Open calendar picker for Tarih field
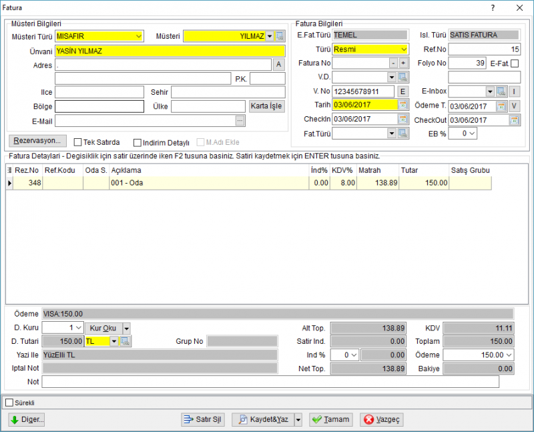 (x=403, y=105)
